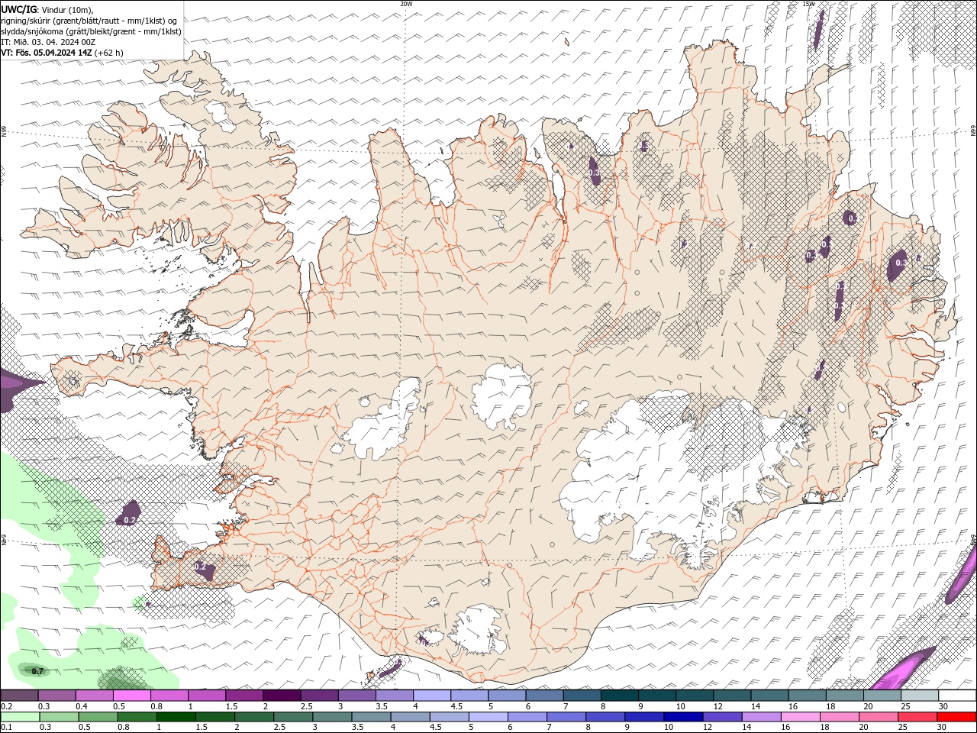Screen dimensions: 977x733
Task: Pick the white 30 swatch, upper legend row
Action: click(x=957, y=696)
